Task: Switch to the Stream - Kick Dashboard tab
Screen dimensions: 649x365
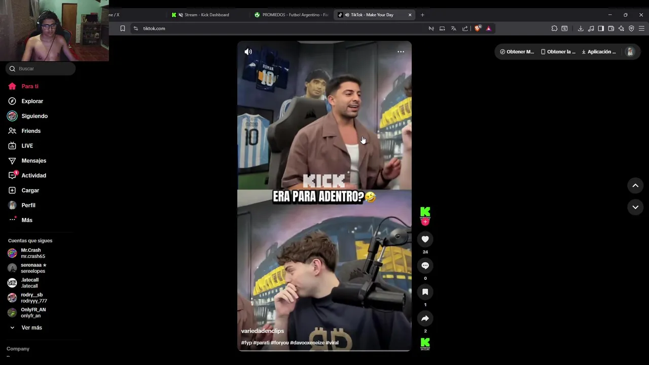Action: click(206, 15)
